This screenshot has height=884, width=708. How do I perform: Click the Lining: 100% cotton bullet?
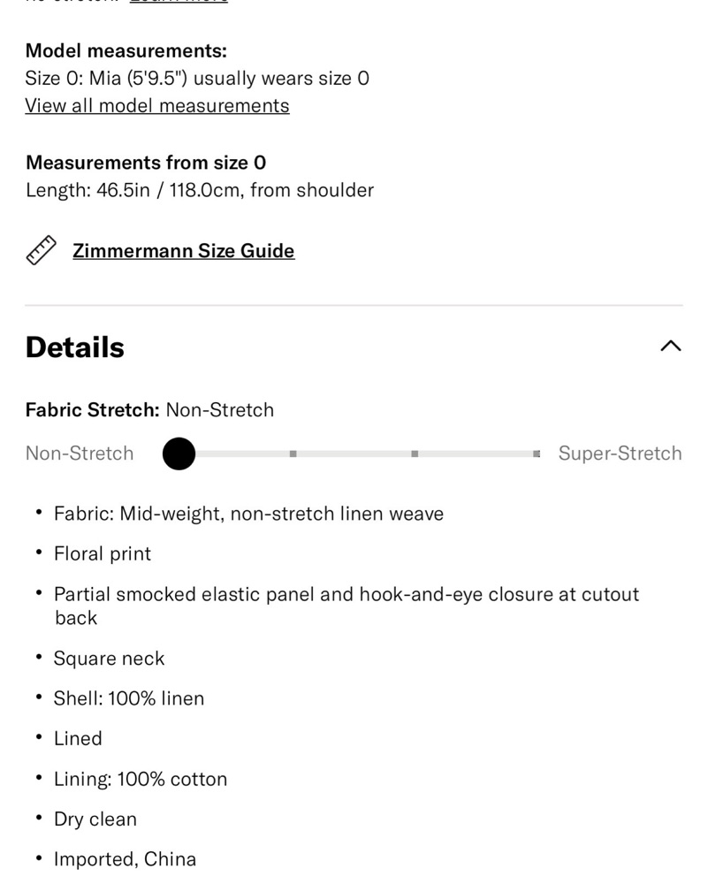[x=141, y=779]
